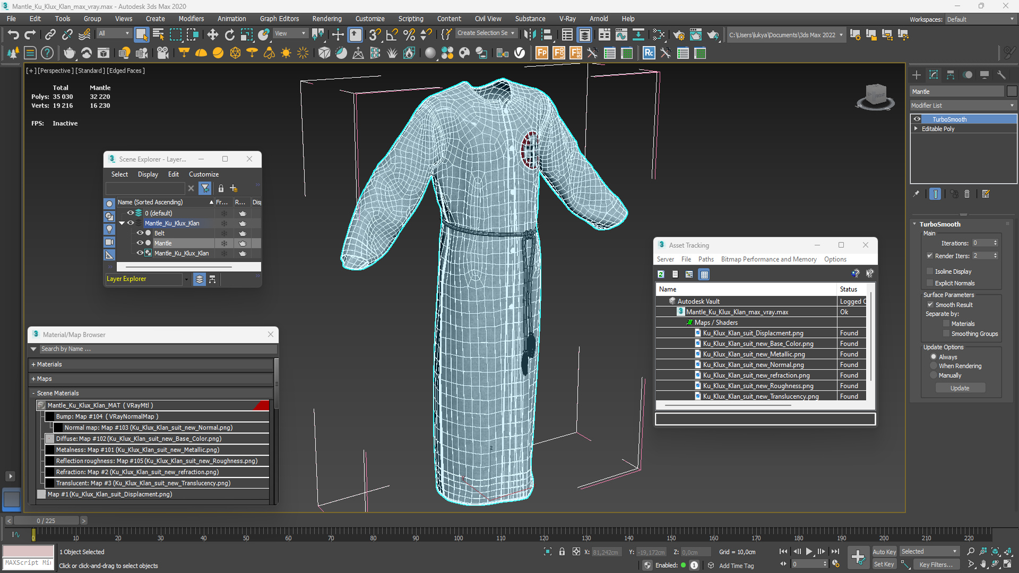Image resolution: width=1019 pixels, height=573 pixels.
Task: Open the Display command panel tab
Action: (985, 75)
